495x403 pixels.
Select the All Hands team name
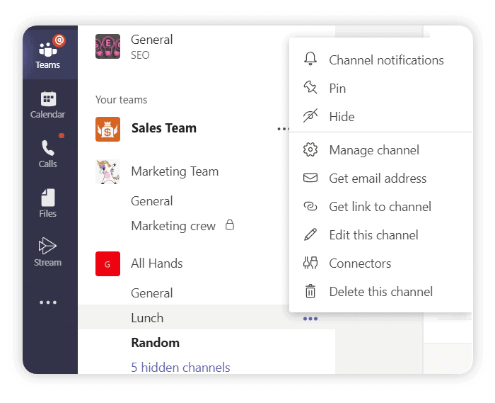(157, 263)
